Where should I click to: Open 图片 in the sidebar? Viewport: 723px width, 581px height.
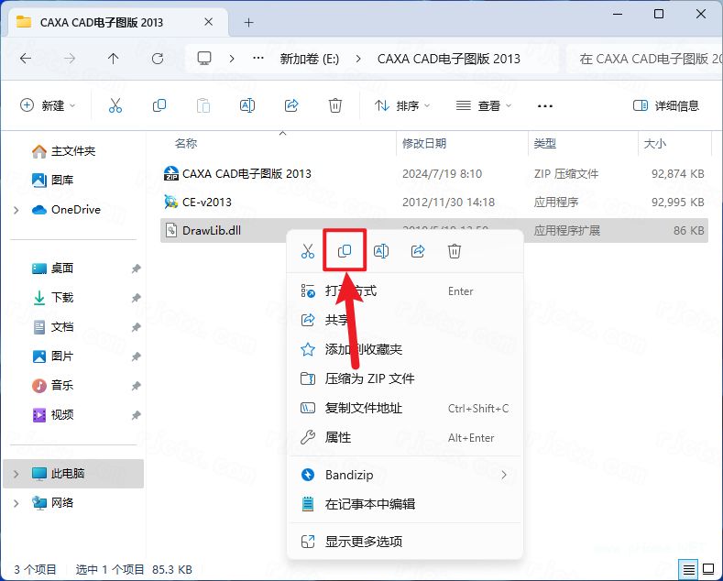tap(52, 356)
